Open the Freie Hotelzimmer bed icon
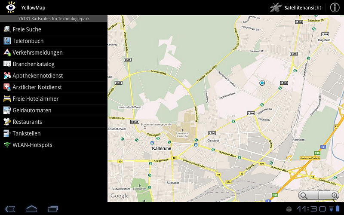 tap(7, 99)
